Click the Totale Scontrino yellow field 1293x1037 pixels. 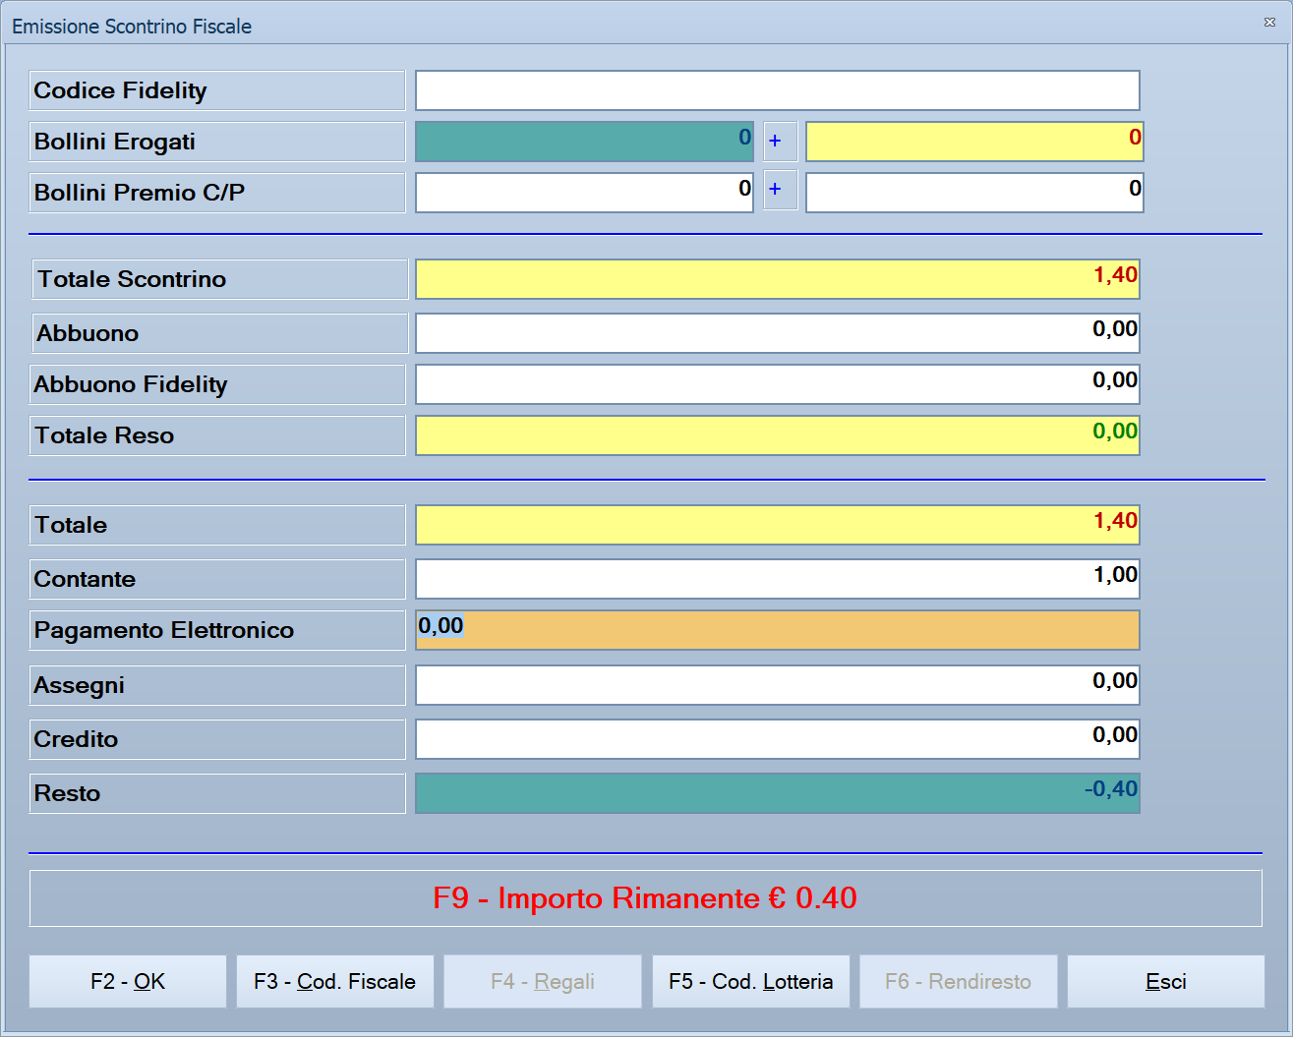tap(778, 279)
